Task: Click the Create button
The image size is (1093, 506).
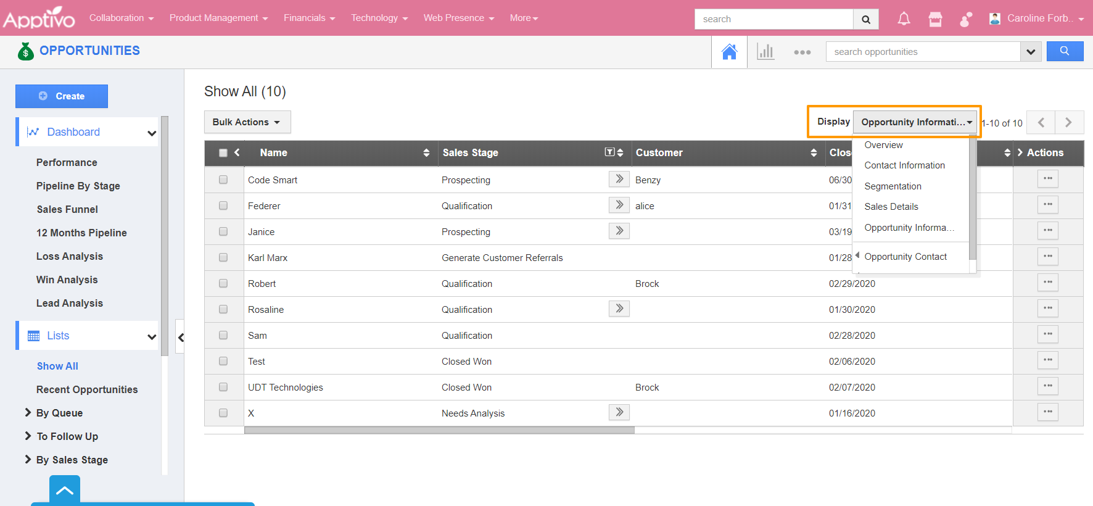Action: coord(62,96)
